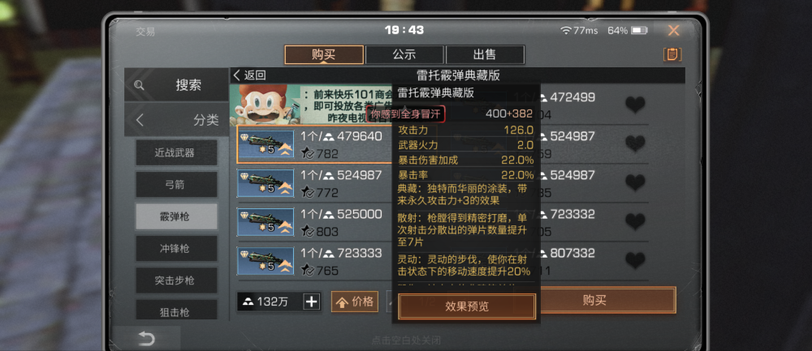Open the 出售 tab

485,55
